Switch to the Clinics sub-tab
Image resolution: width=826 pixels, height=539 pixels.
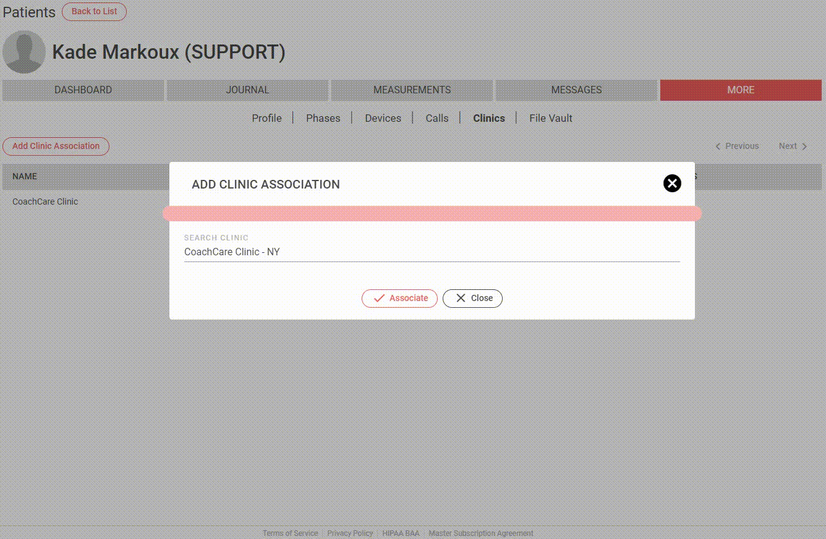click(488, 118)
